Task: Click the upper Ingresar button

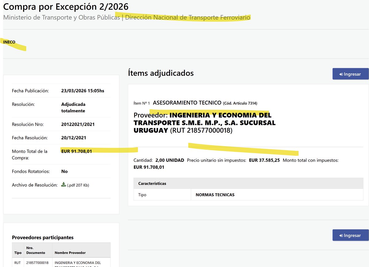Action: point(351,74)
